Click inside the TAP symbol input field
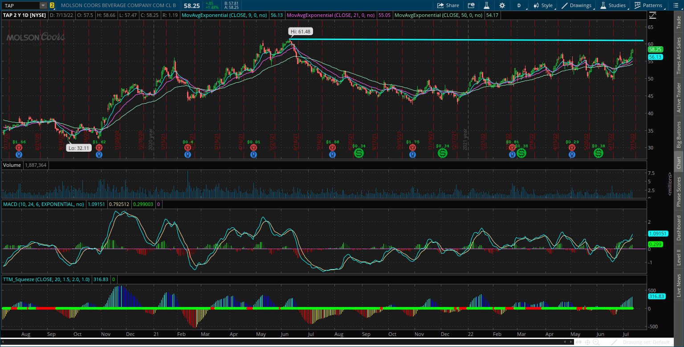 tap(20, 5)
